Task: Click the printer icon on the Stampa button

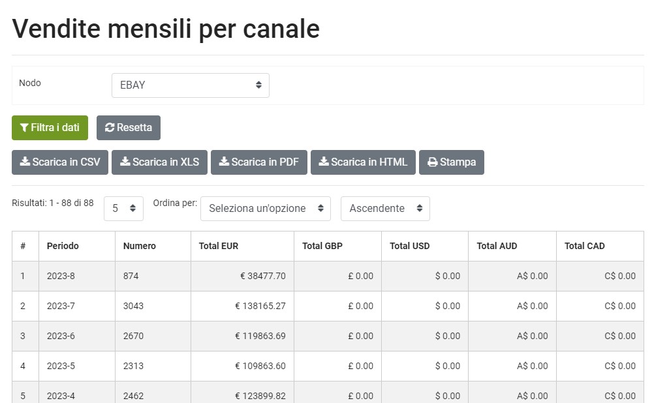Action: tap(431, 162)
